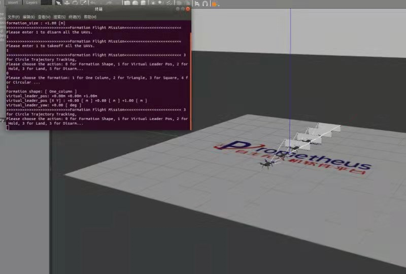
Task: Open the align tool
Action: pyautogui.click(x=197, y=4)
